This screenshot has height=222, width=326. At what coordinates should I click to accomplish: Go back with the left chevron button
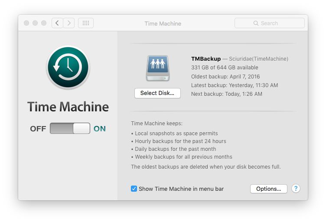coord(57,23)
